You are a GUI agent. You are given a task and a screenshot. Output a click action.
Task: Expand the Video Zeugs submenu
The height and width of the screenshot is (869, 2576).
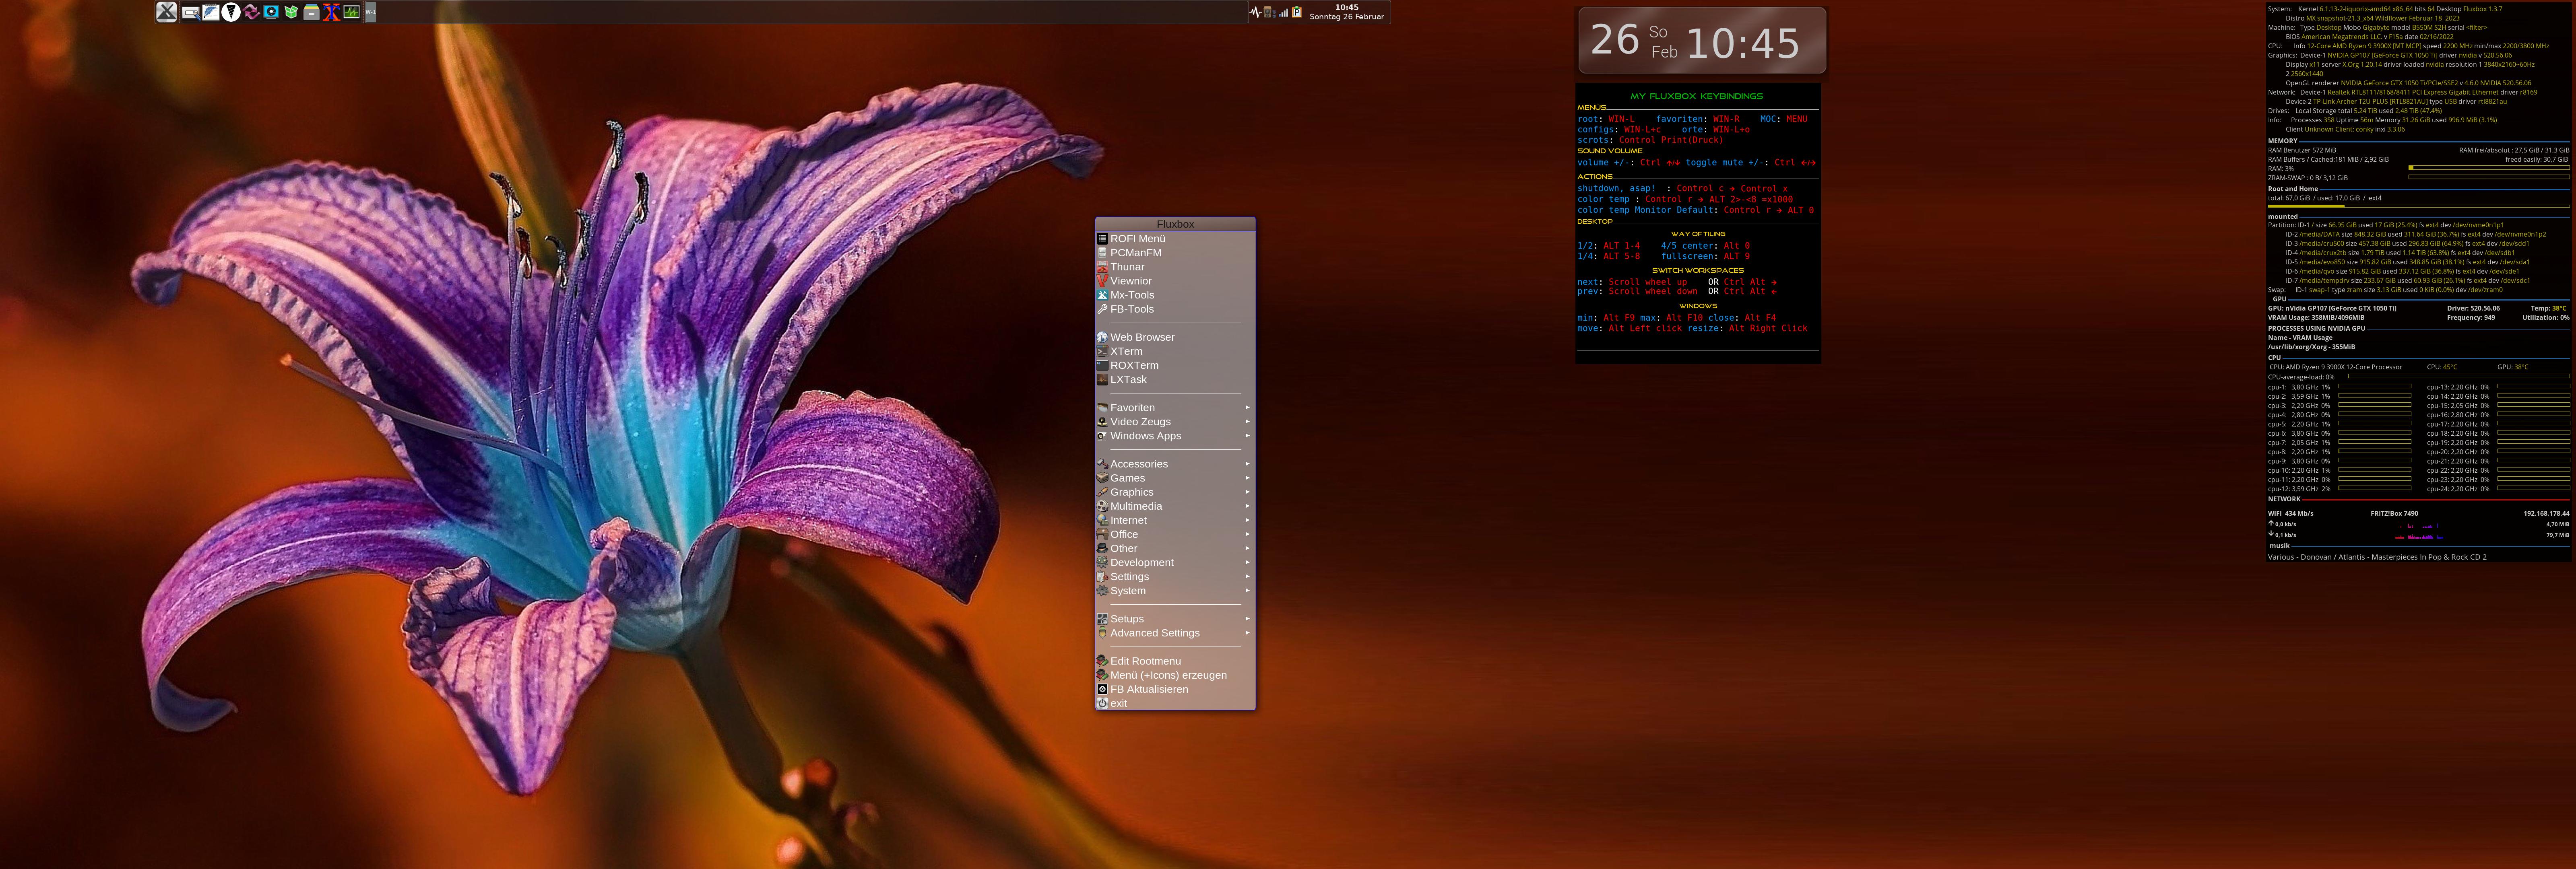[x=1175, y=422]
